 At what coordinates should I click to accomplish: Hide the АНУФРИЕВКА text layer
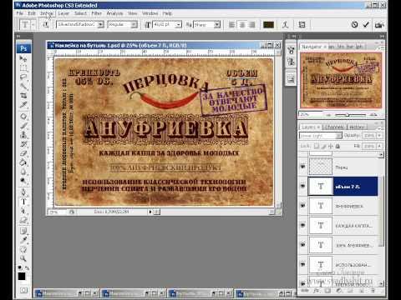coord(302,206)
